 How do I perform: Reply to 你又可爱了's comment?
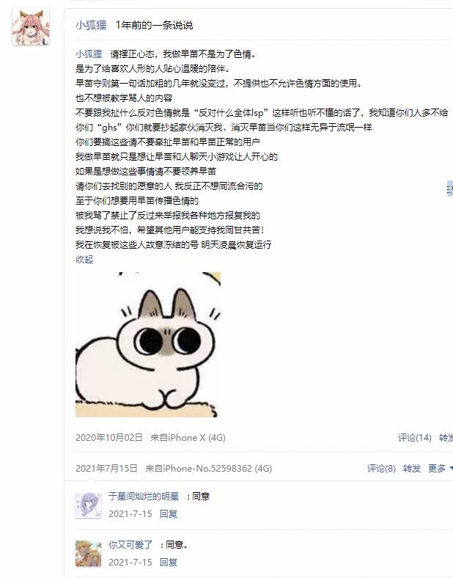click(x=169, y=562)
